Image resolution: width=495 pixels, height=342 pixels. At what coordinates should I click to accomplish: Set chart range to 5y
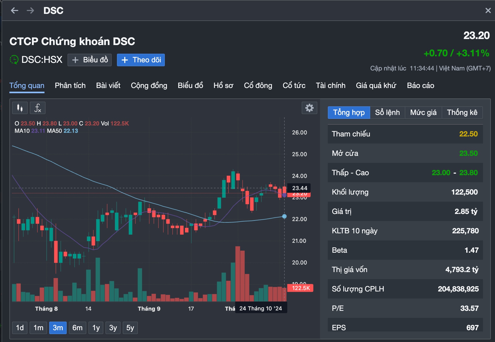click(130, 328)
